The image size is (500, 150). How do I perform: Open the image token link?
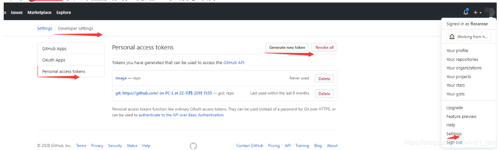[x=121, y=78]
